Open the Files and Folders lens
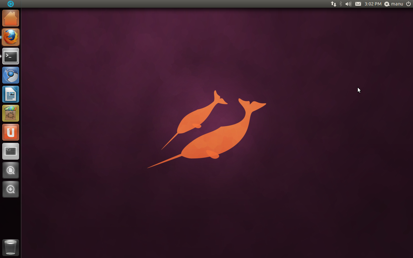Viewport: 413px width, 258px height. 11,170
